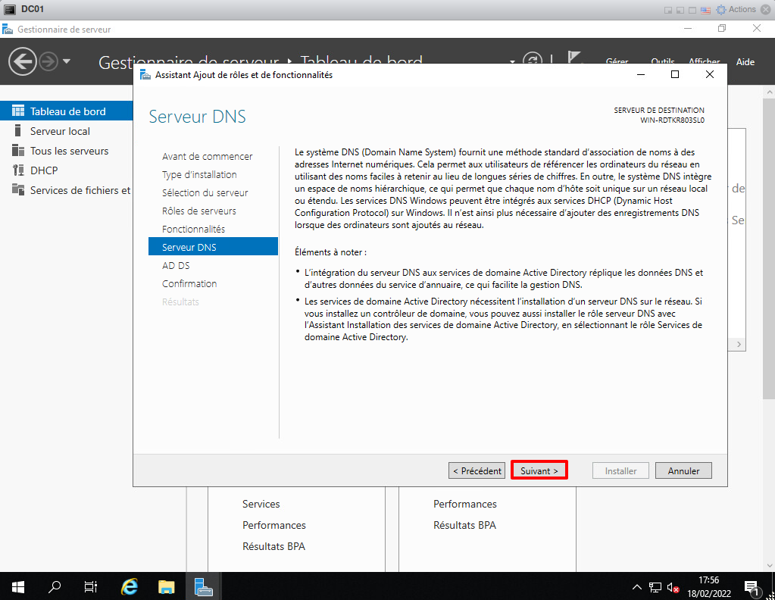The width and height of the screenshot is (775, 600).
Task: Go to the AD DS wizard step
Action: pos(176,265)
